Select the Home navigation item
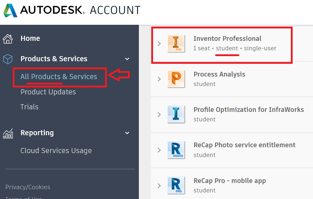313x199 pixels. (30, 38)
